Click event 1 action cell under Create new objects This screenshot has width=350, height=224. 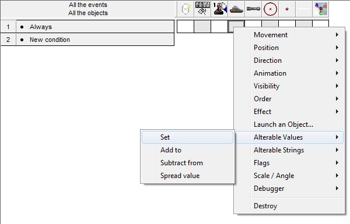[x=185, y=27]
